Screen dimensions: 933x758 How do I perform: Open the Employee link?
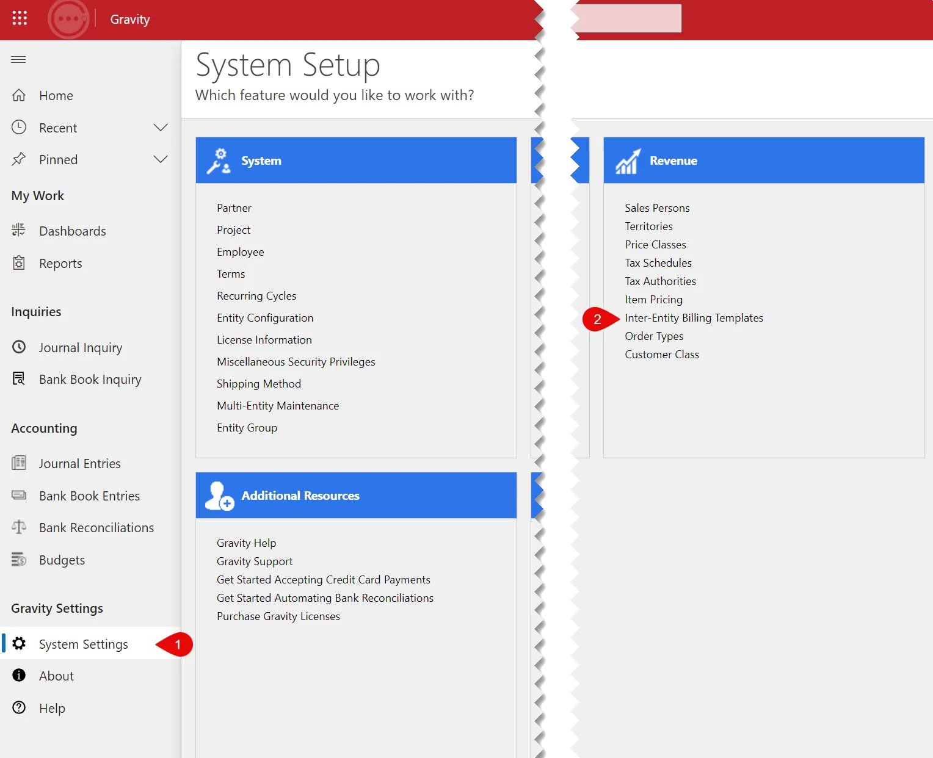(x=241, y=252)
